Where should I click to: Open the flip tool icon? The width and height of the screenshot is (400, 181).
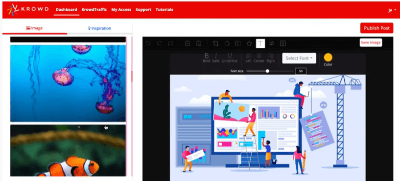(x=238, y=43)
